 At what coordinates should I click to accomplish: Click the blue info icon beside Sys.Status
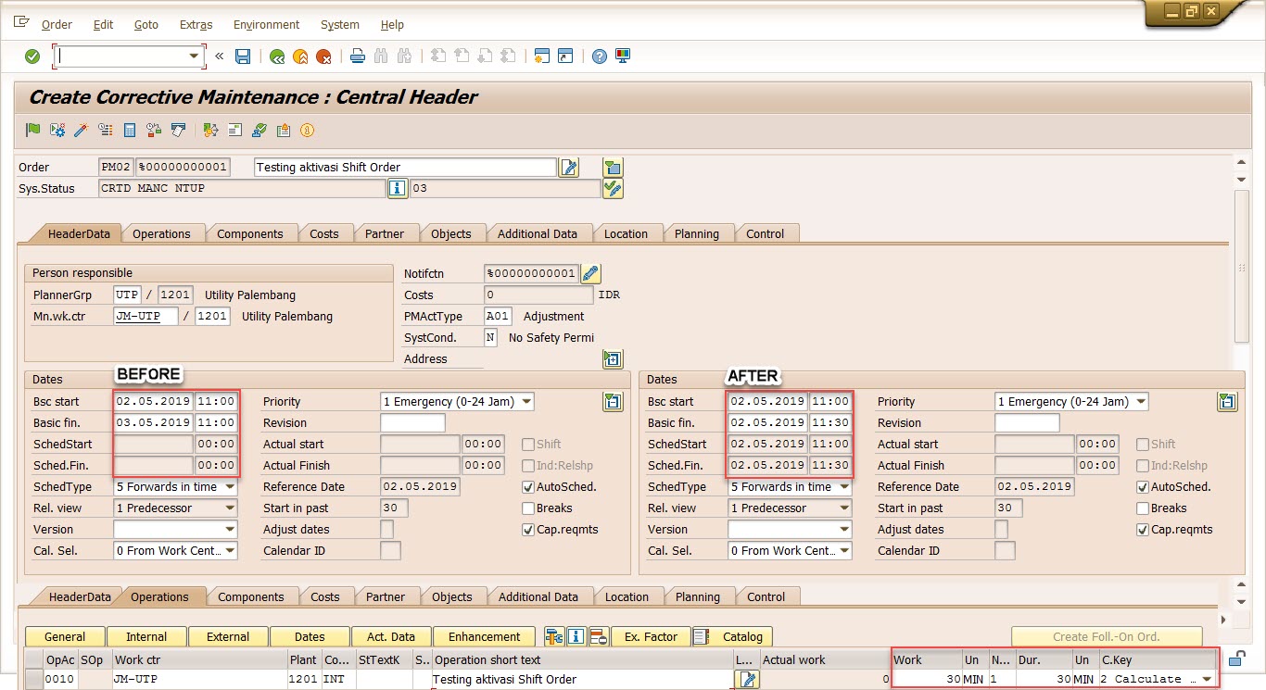point(397,189)
